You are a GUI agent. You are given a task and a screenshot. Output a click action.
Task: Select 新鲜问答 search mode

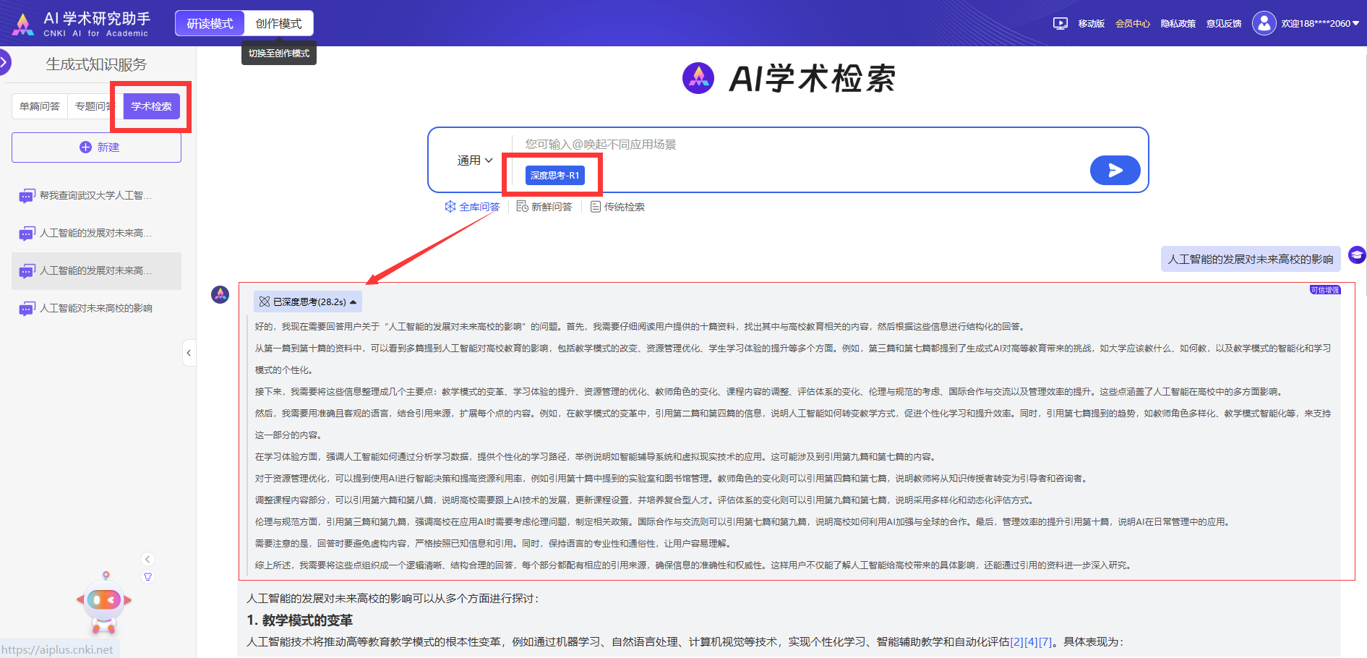(x=544, y=207)
